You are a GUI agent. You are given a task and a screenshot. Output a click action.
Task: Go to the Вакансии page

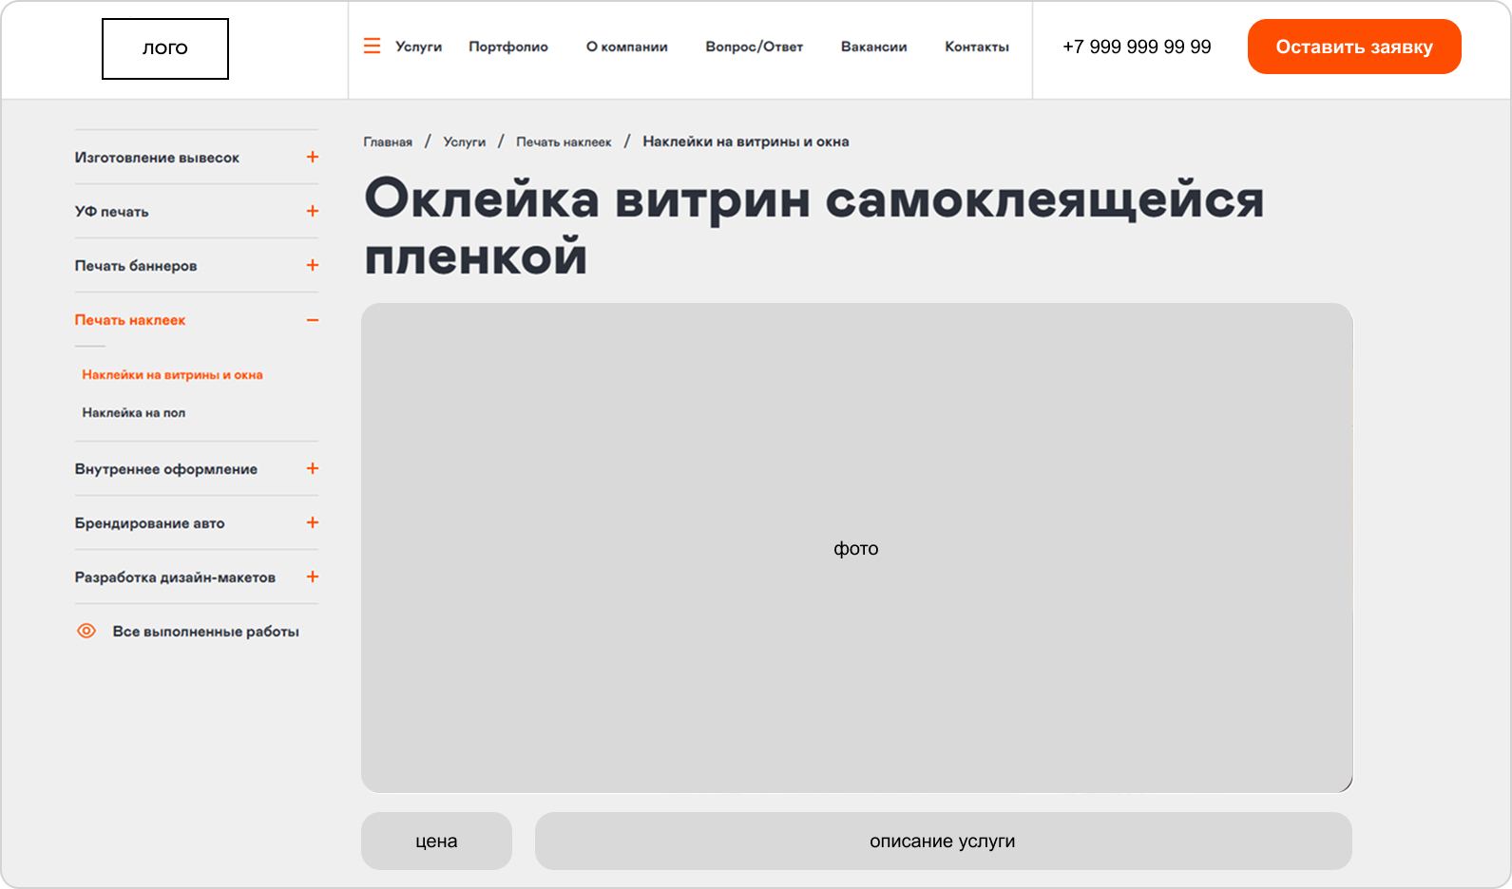click(x=873, y=47)
